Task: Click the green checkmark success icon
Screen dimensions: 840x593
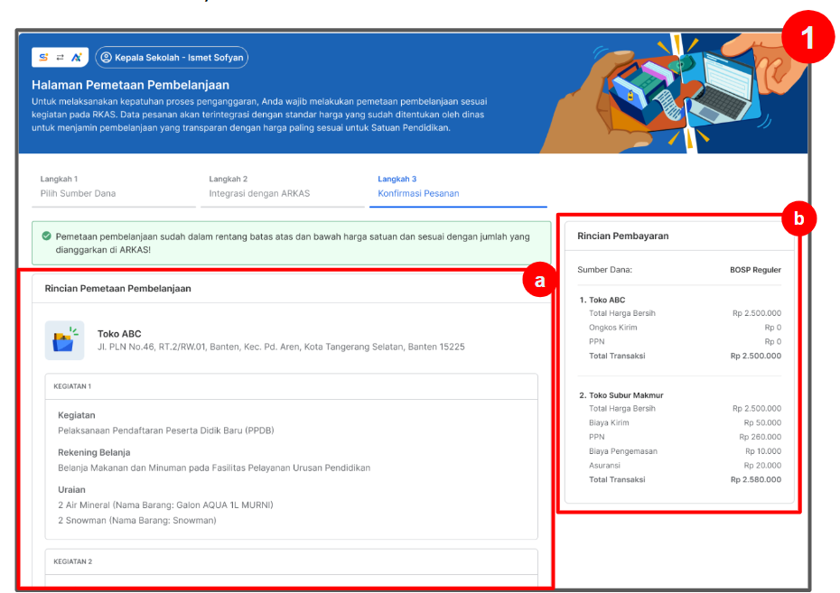Action: [47, 236]
